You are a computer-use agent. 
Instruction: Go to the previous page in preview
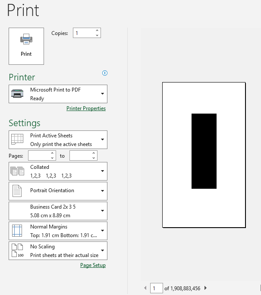point(145,288)
